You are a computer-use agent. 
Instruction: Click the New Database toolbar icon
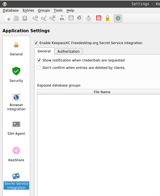pos(8,18)
